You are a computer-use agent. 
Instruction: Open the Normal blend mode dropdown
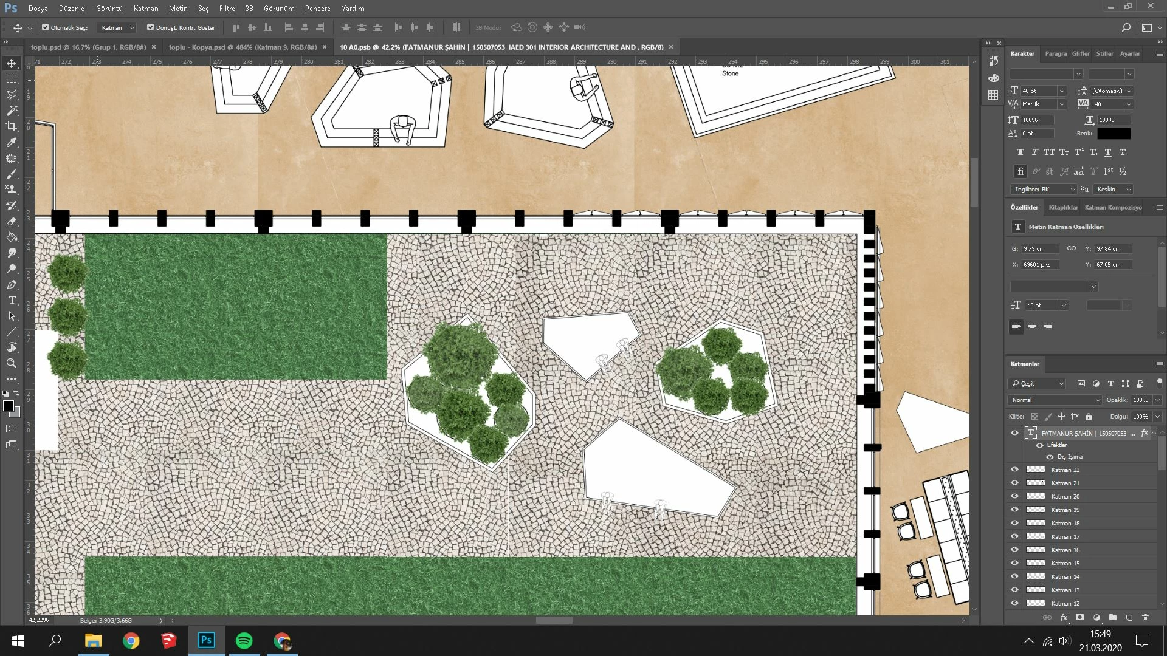(1055, 400)
